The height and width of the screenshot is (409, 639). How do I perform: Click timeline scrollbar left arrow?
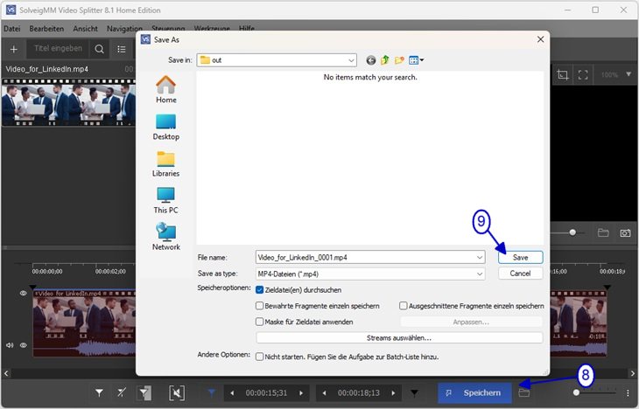[x=6, y=373]
